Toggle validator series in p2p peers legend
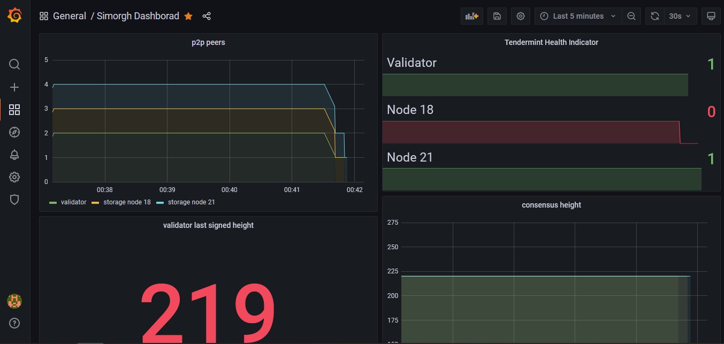724x344 pixels. coord(73,202)
